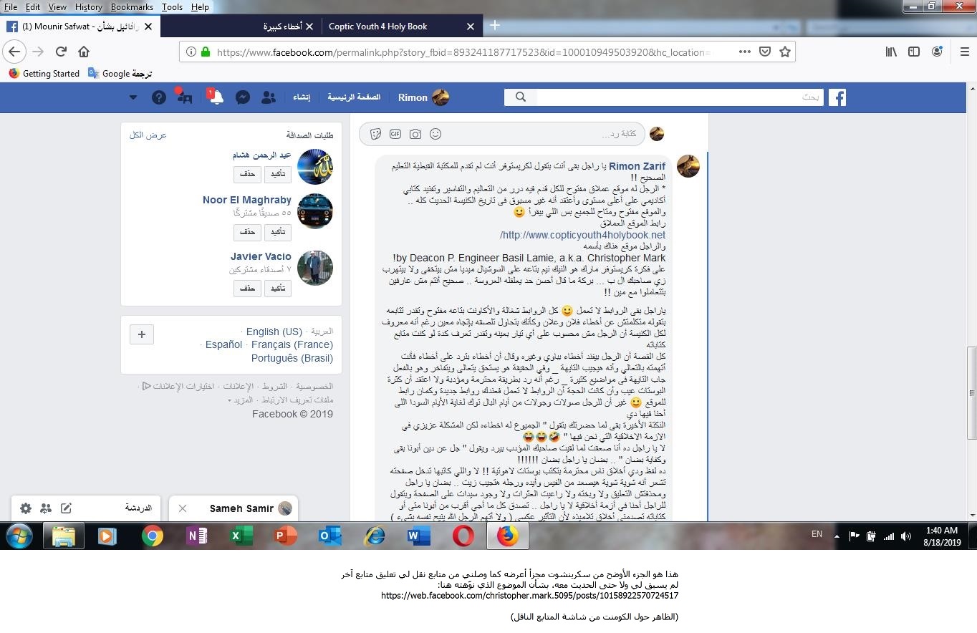Click the sticker icon in the reply box

click(x=375, y=134)
